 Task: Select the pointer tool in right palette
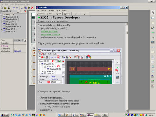click(x=153, y=12)
